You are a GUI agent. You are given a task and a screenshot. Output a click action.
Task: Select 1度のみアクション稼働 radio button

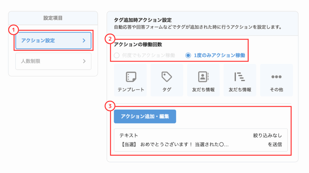[x=188, y=55]
